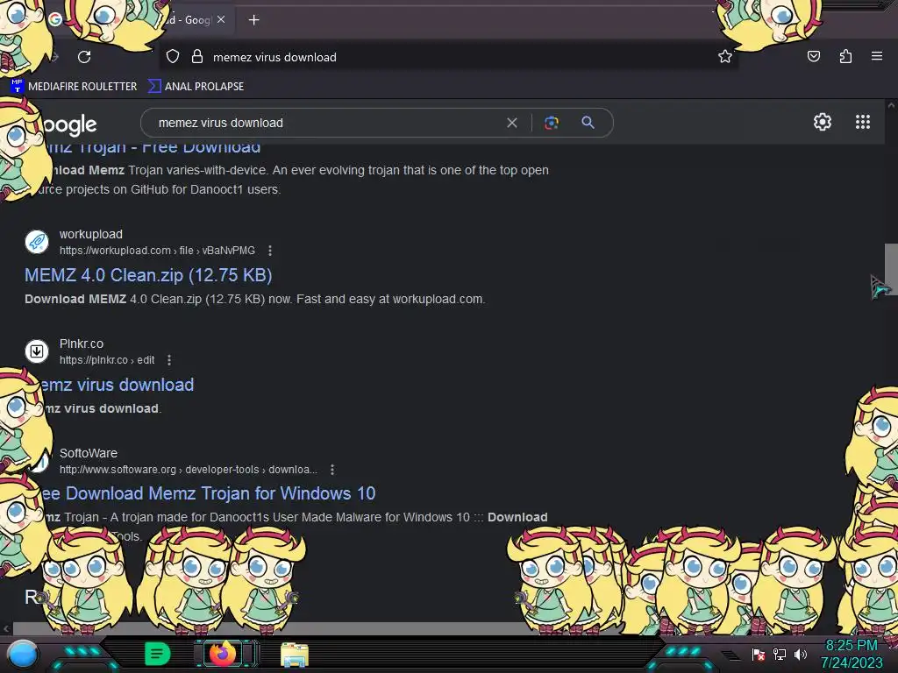Screen dimensions: 898x673
Task: Open the Pocket save icon
Action: coord(813,56)
